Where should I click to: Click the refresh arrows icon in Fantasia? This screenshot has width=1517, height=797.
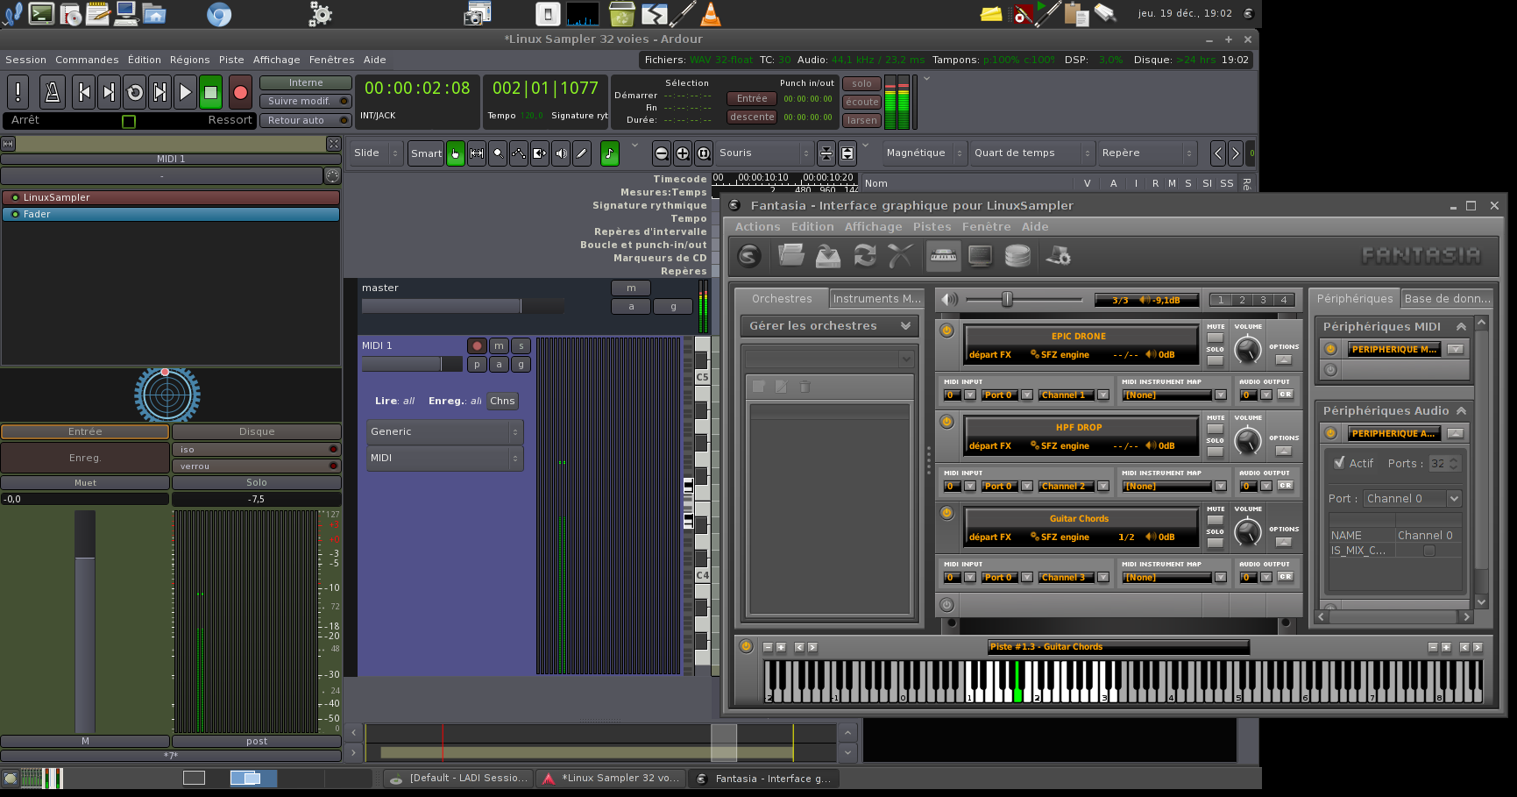tap(865, 256)
